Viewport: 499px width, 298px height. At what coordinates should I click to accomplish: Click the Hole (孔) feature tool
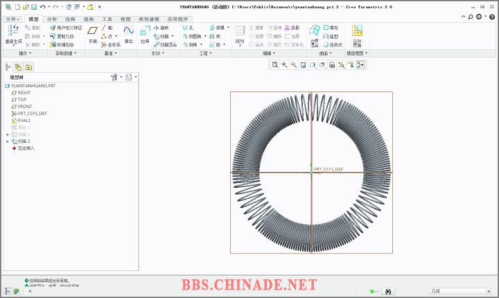point(187,28)
